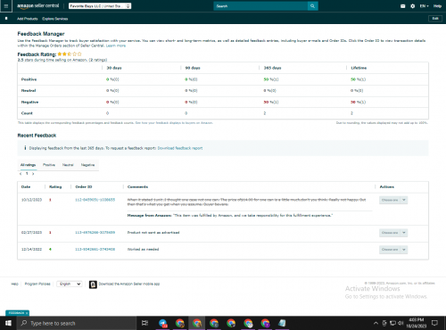This screenshot has height=330, width=446.
Task: Click the bookmark icon on the favorites bar
Action: point(6,19)
